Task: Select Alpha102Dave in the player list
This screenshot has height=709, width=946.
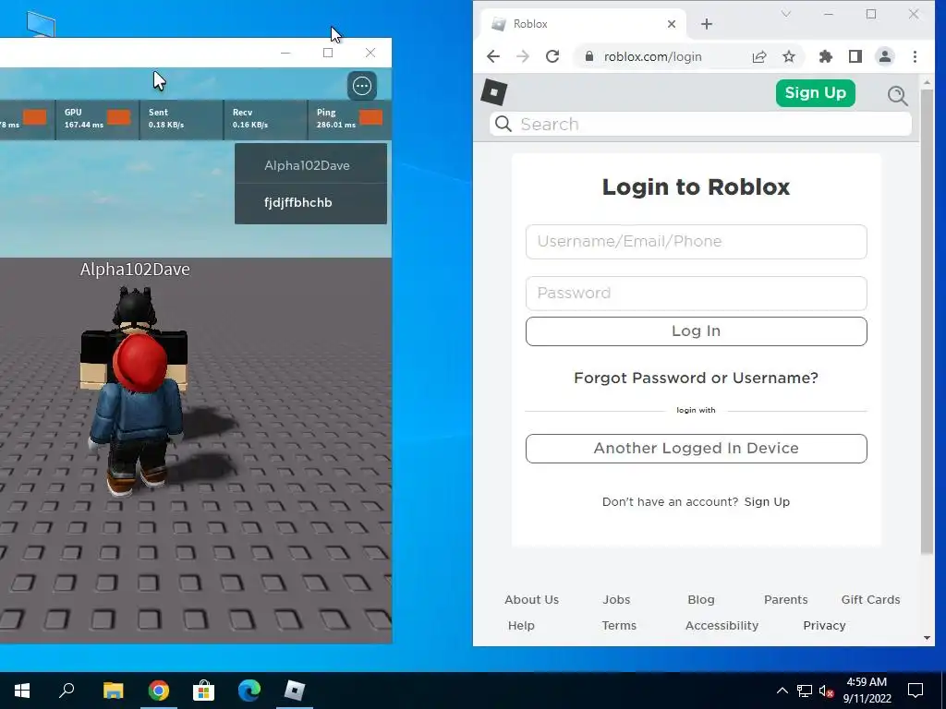Action: (x=310, y=165)
